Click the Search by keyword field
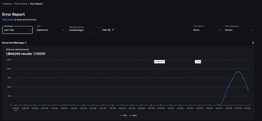This screenshot has height=121, width=262. 83,30
